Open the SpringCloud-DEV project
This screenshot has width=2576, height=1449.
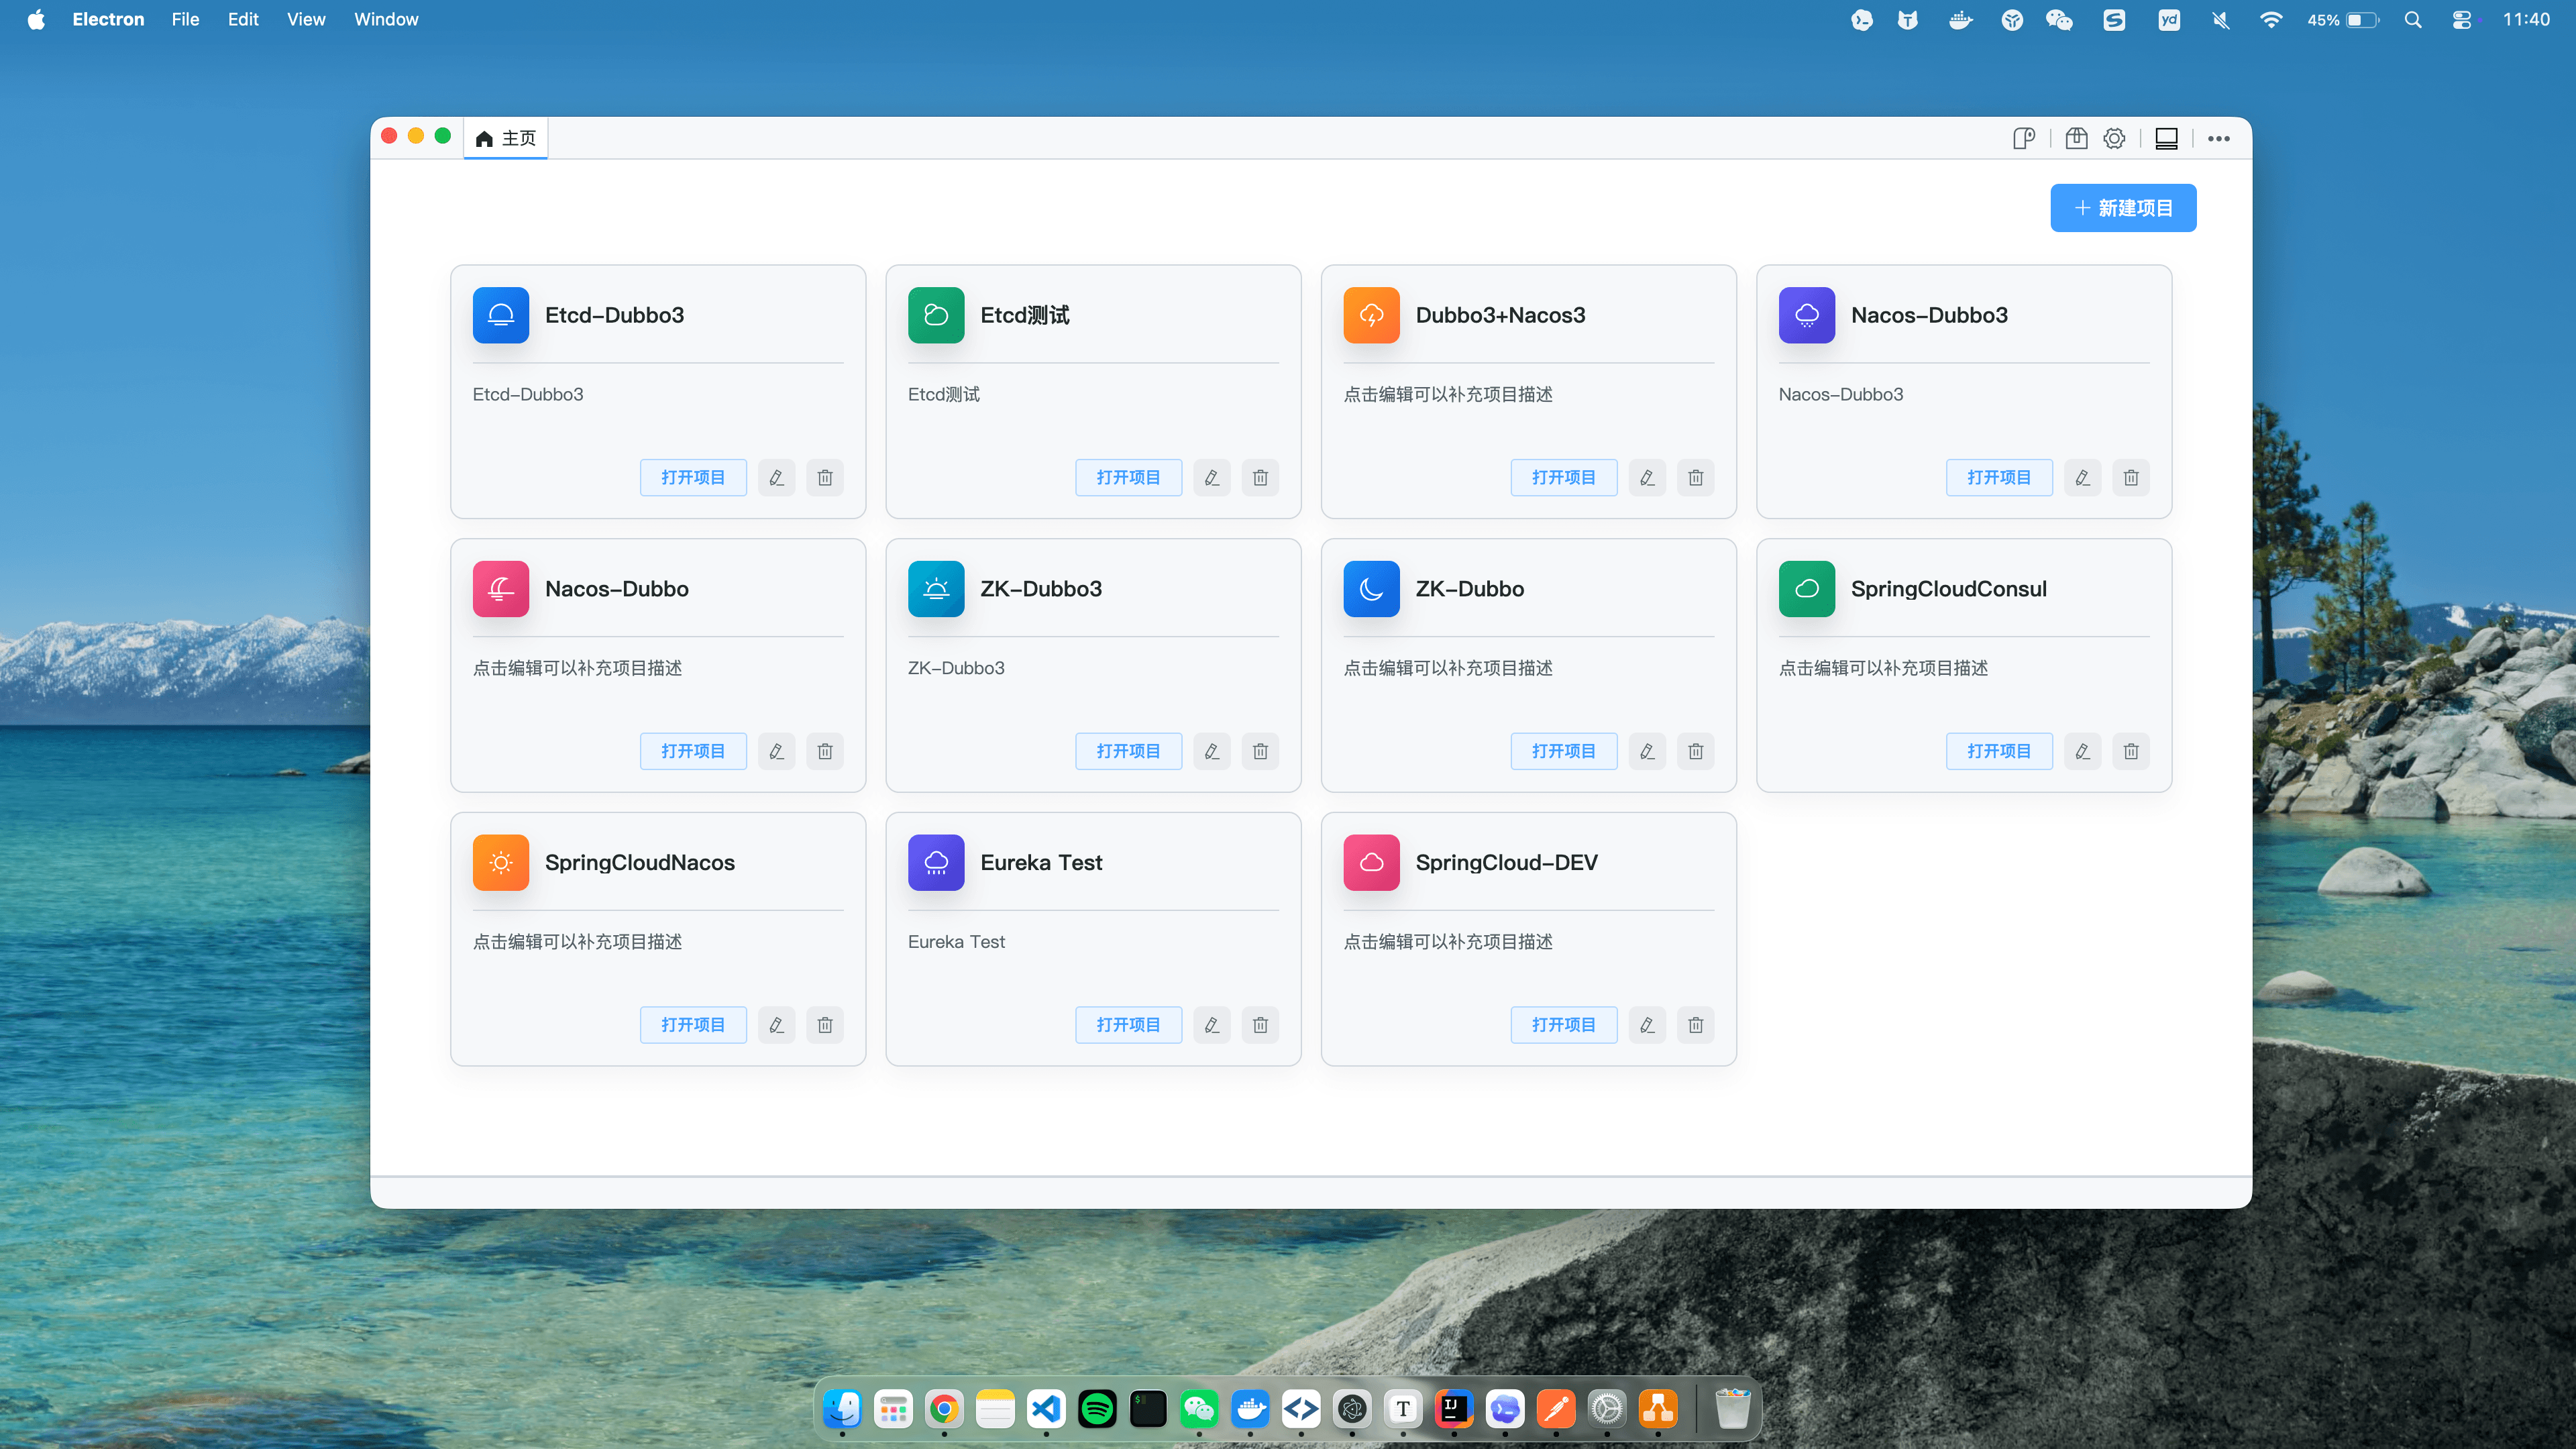pyautogui.click(x=1563, y=1025)
